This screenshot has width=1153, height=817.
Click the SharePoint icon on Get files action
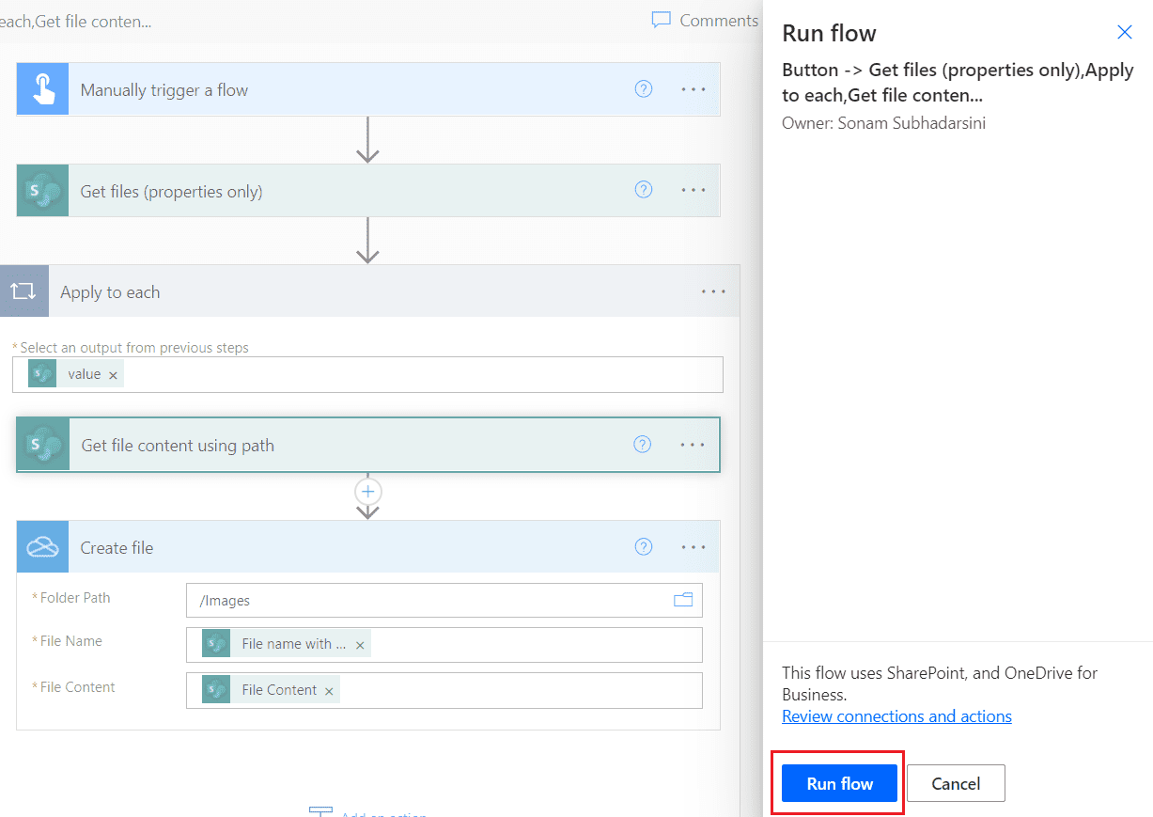coord(41,189)
